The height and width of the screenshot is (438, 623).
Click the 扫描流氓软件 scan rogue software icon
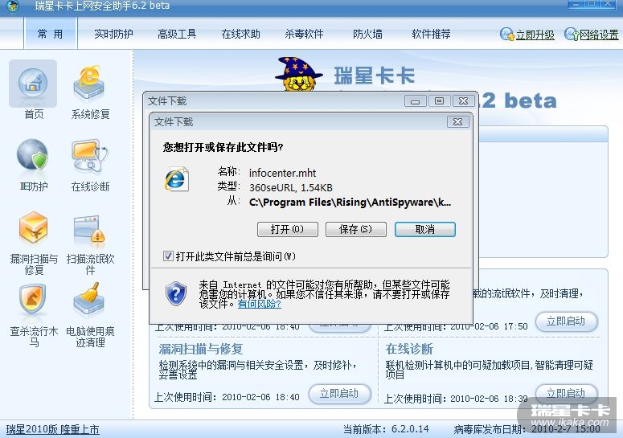89,229
